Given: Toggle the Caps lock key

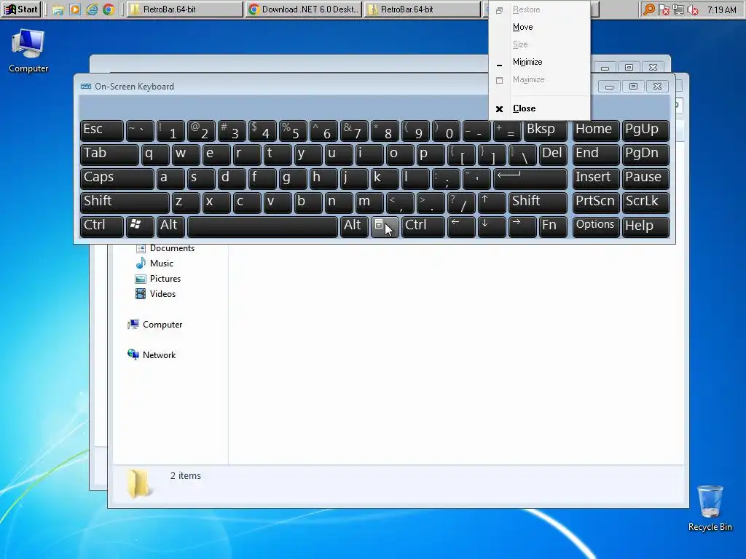Looking at the screenshot, I should pyautogui.click(x=117, y=179).
